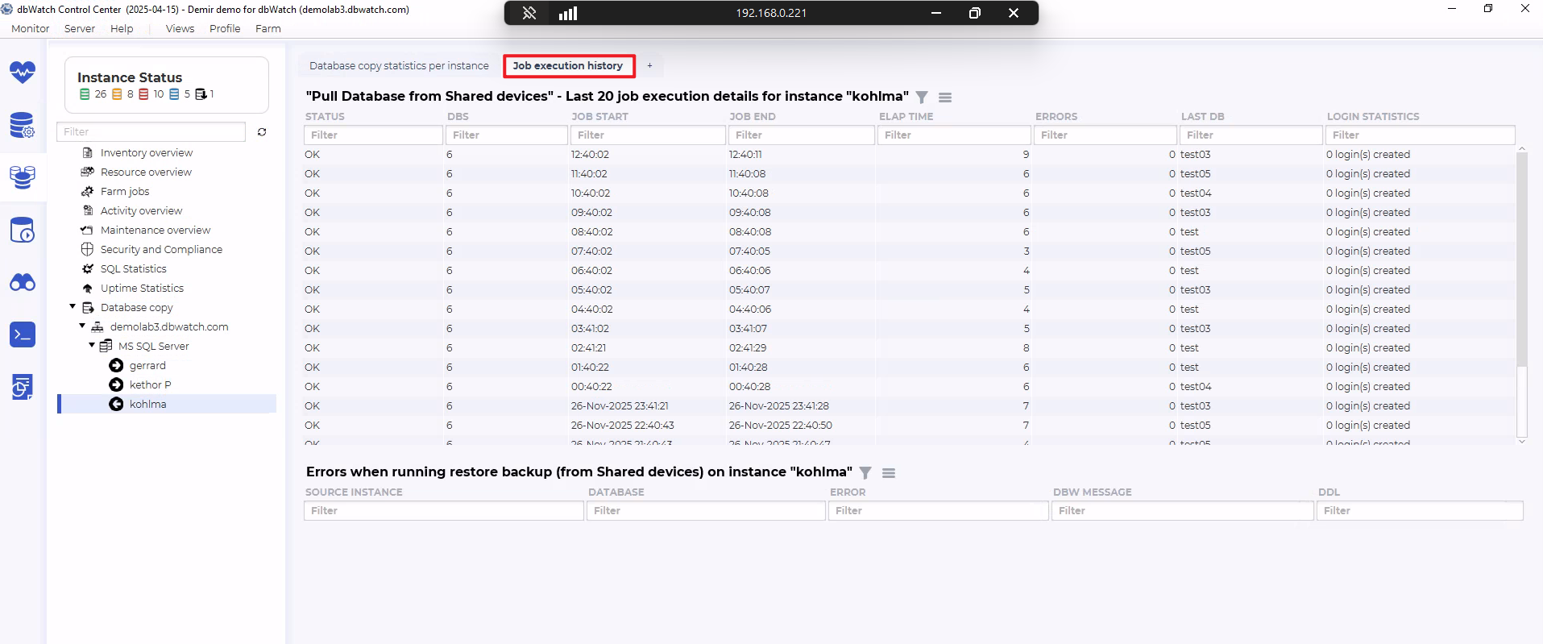Click the LAST DB column filter field
1543x644 pixels.
point(1251,135)
